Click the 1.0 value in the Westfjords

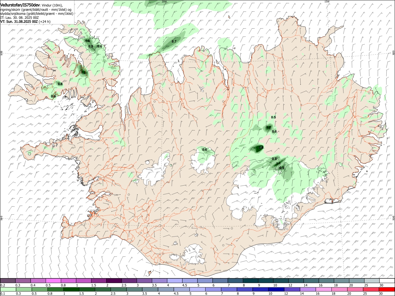(x=87, y=41)
